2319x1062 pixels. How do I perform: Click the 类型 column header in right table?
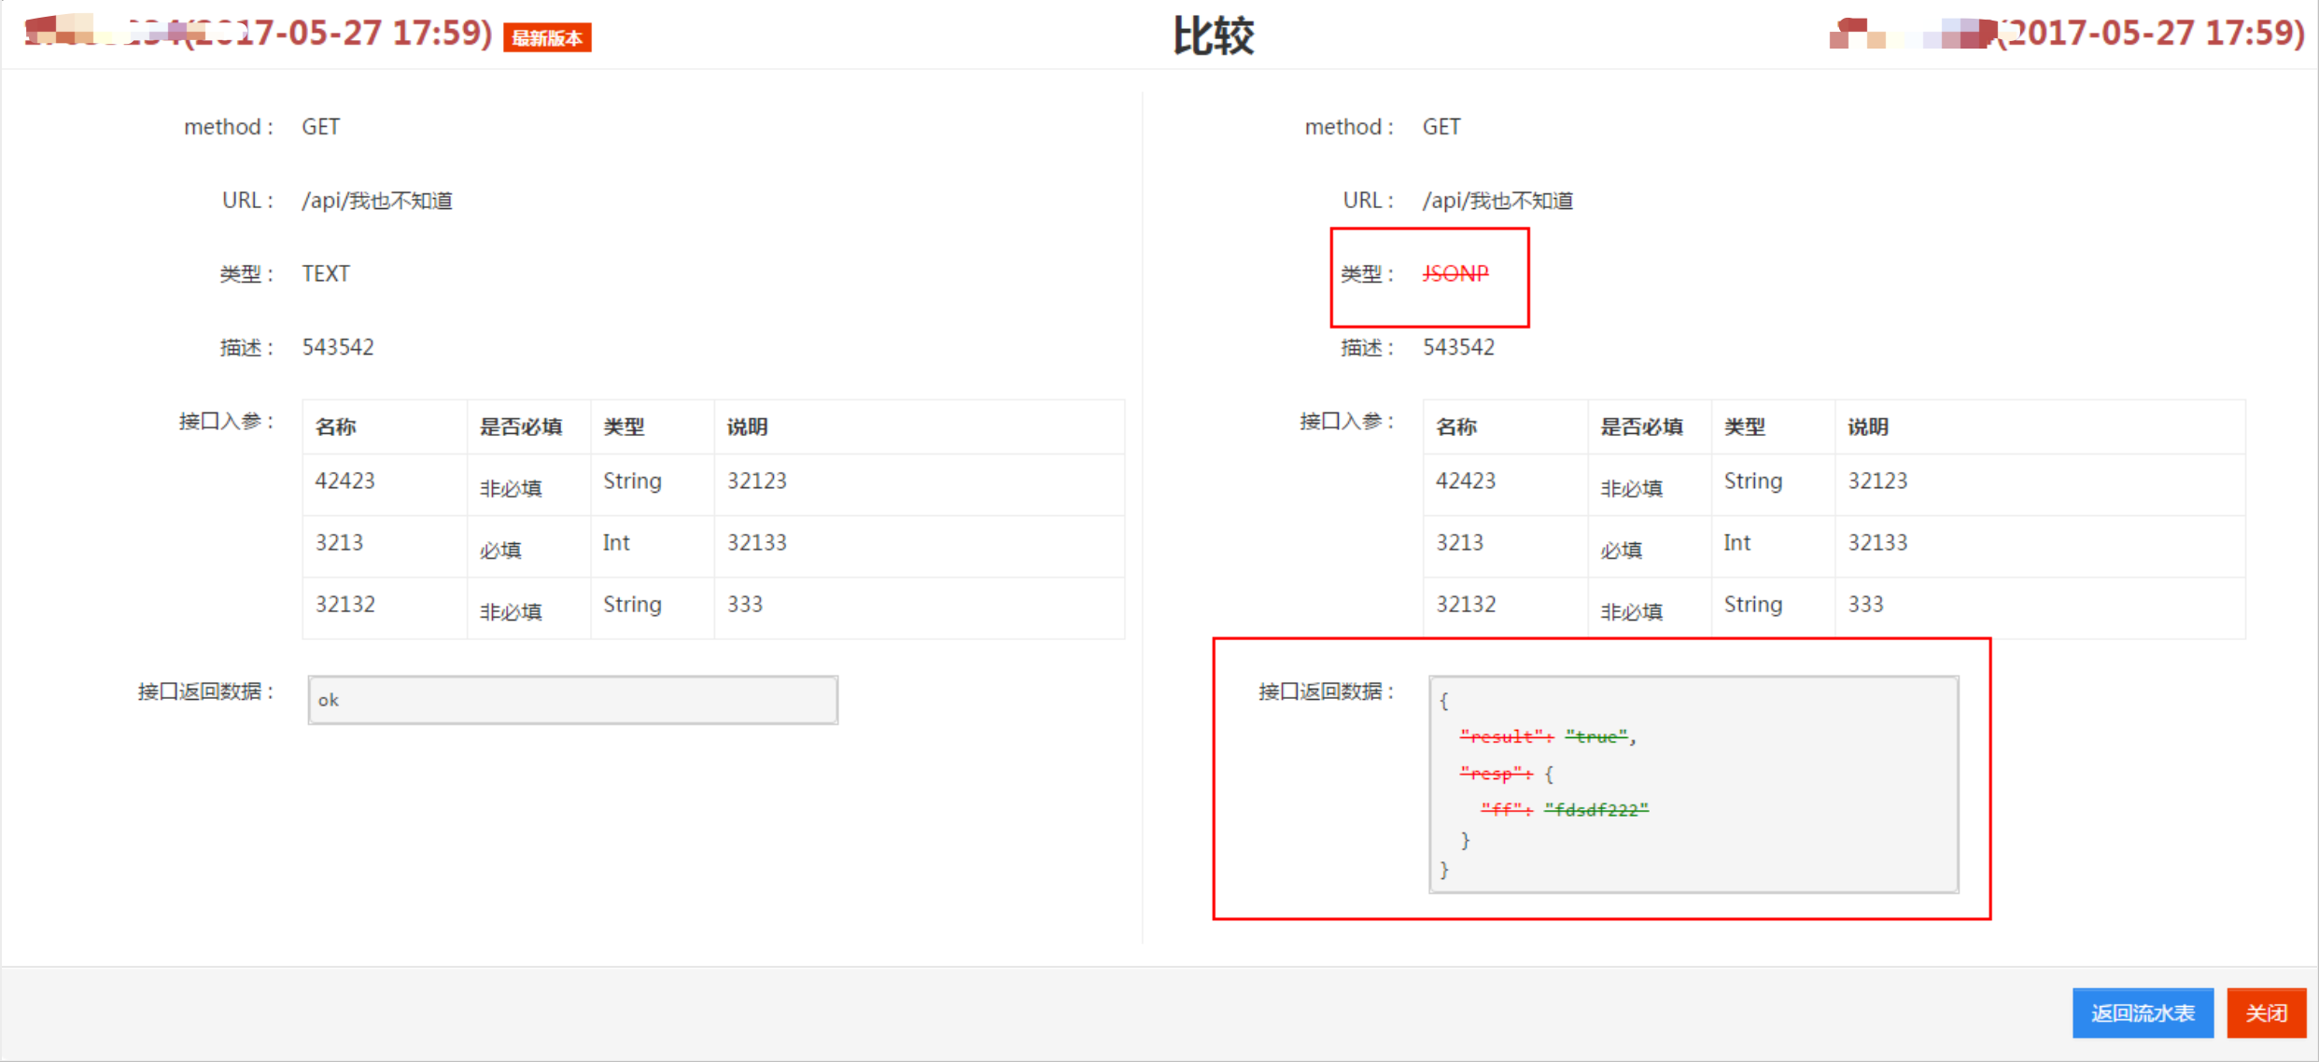1744,427
